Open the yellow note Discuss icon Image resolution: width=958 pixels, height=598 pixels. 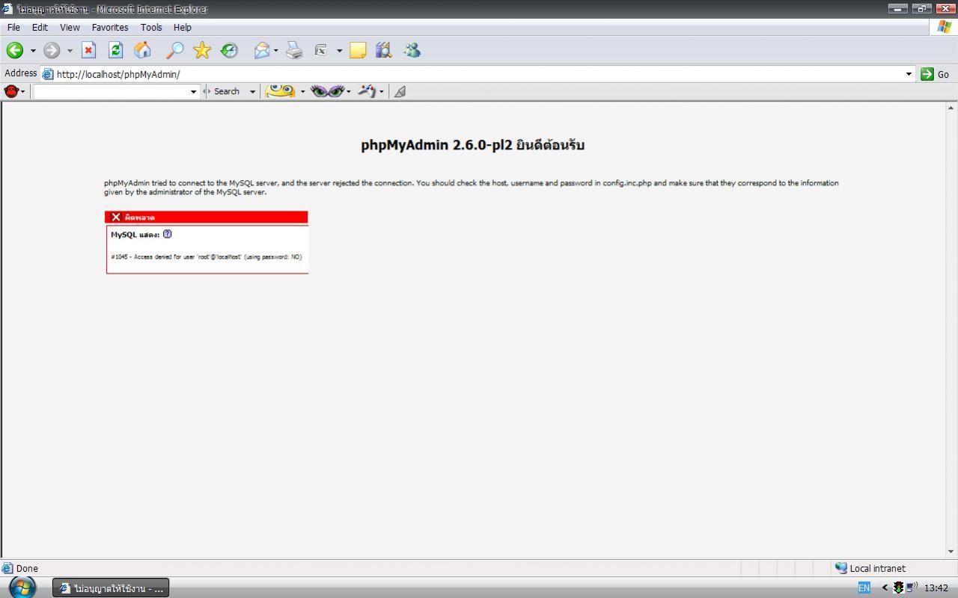[358, 50]
